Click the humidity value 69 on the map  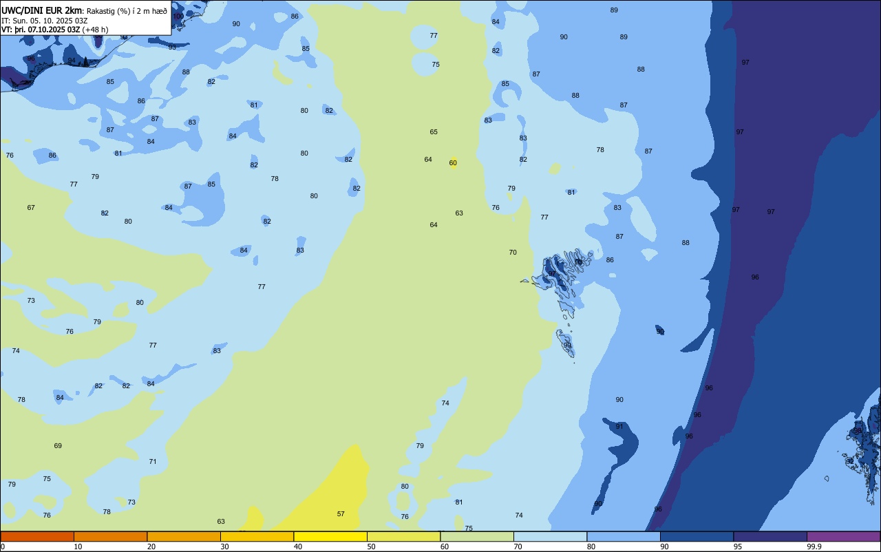[x=58, y=445]
